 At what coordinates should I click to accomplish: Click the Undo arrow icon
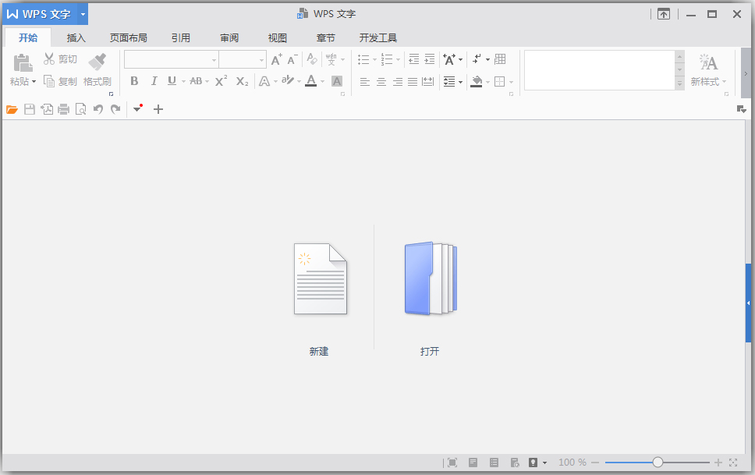(x=98, y=109)
